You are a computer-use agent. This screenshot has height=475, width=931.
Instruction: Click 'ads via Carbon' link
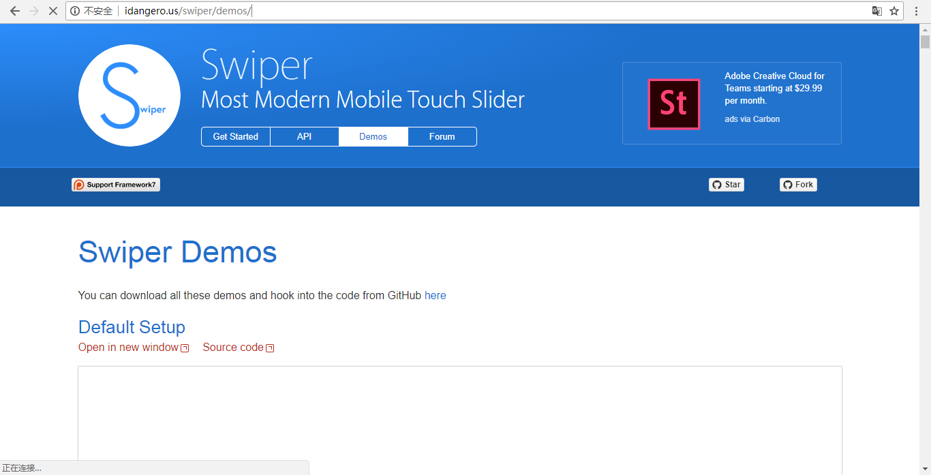point(752,119)
